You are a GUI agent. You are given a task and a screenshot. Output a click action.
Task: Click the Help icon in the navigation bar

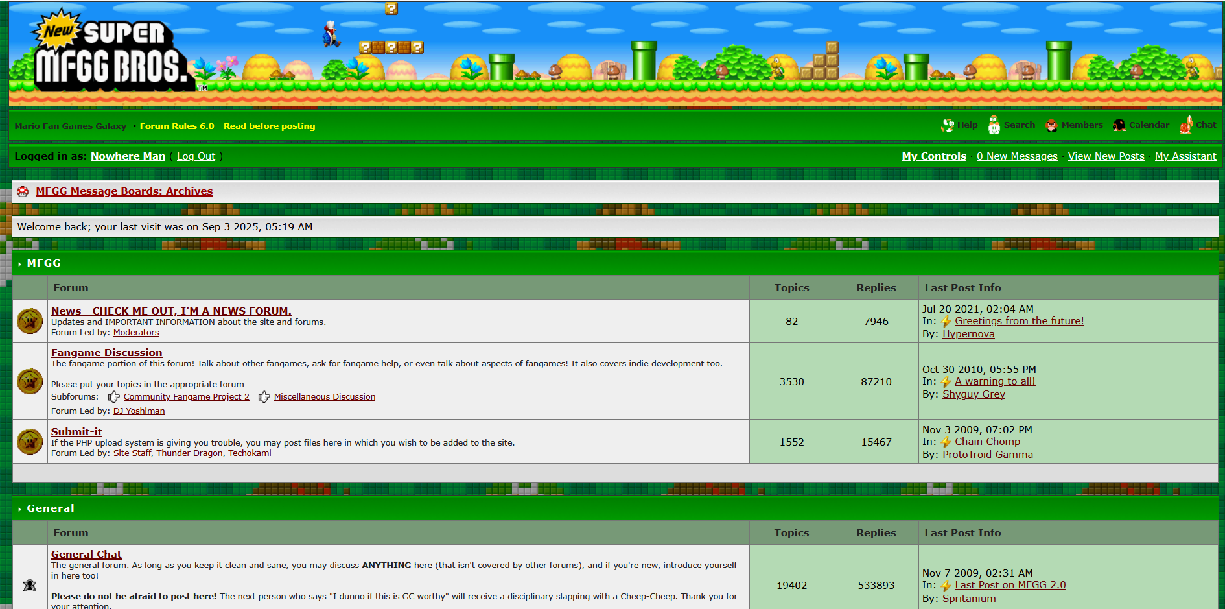click(948, 125)
